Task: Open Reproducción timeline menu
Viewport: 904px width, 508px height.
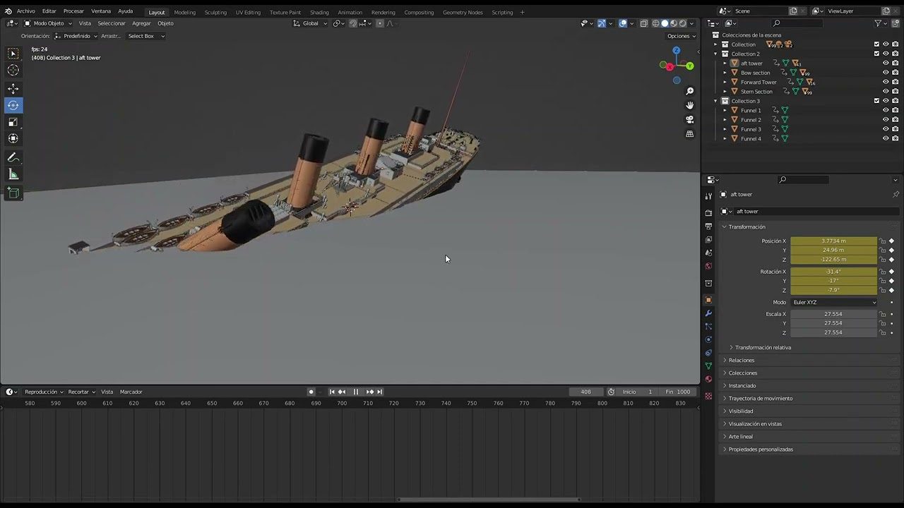Action: (x=43, y=392)
